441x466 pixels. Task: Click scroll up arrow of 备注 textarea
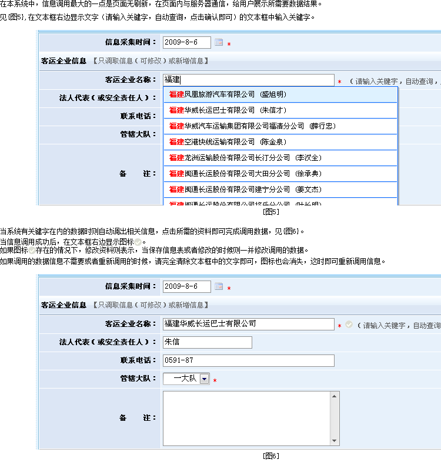point(334,396)
